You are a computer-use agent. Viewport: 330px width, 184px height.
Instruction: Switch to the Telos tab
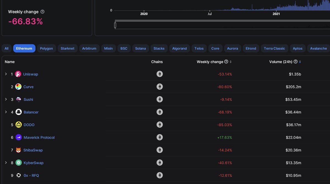tap(199, 48)
